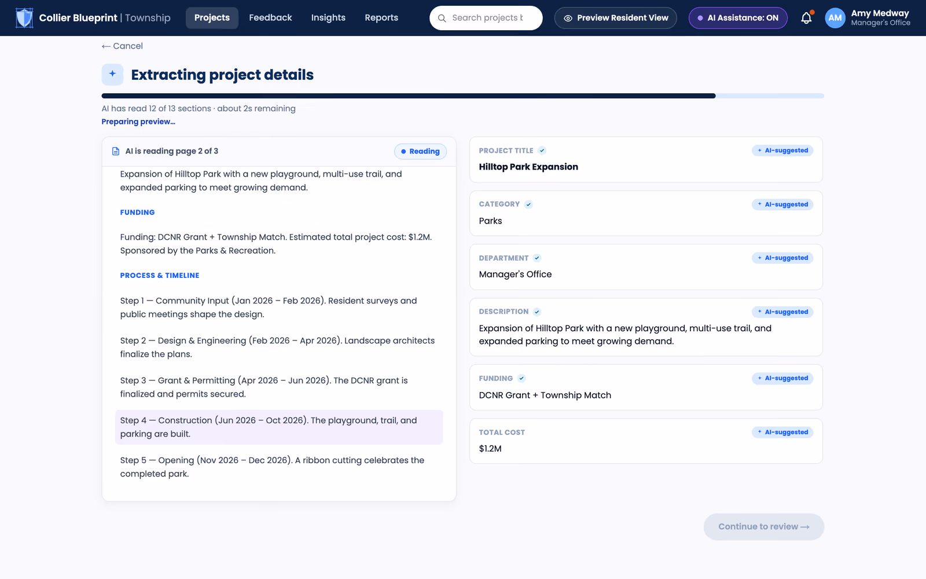Open the notifications bell

[806, 18]
